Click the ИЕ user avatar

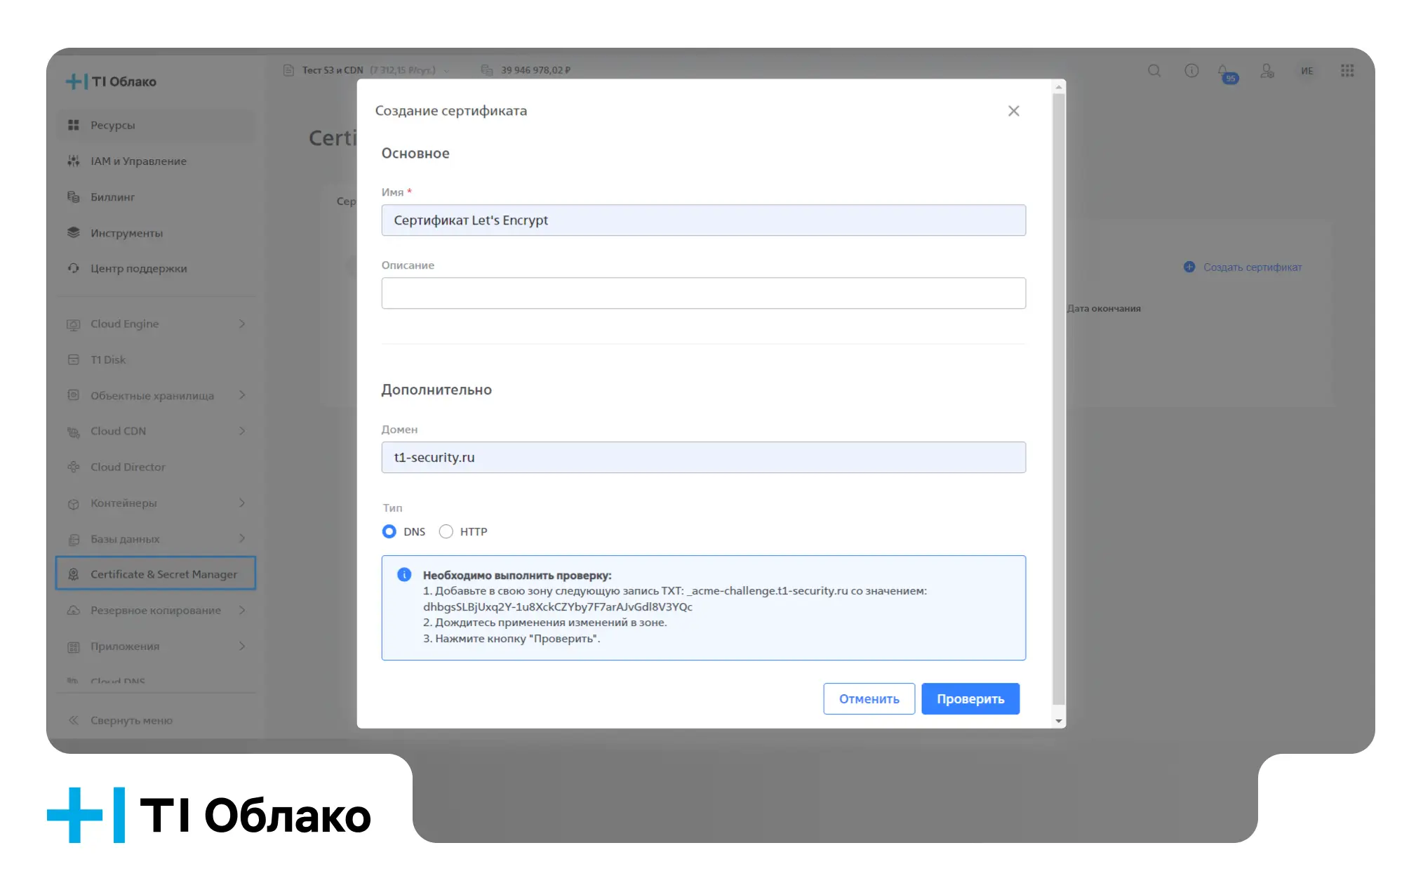pyautogui.click(x=1307, y=71)
